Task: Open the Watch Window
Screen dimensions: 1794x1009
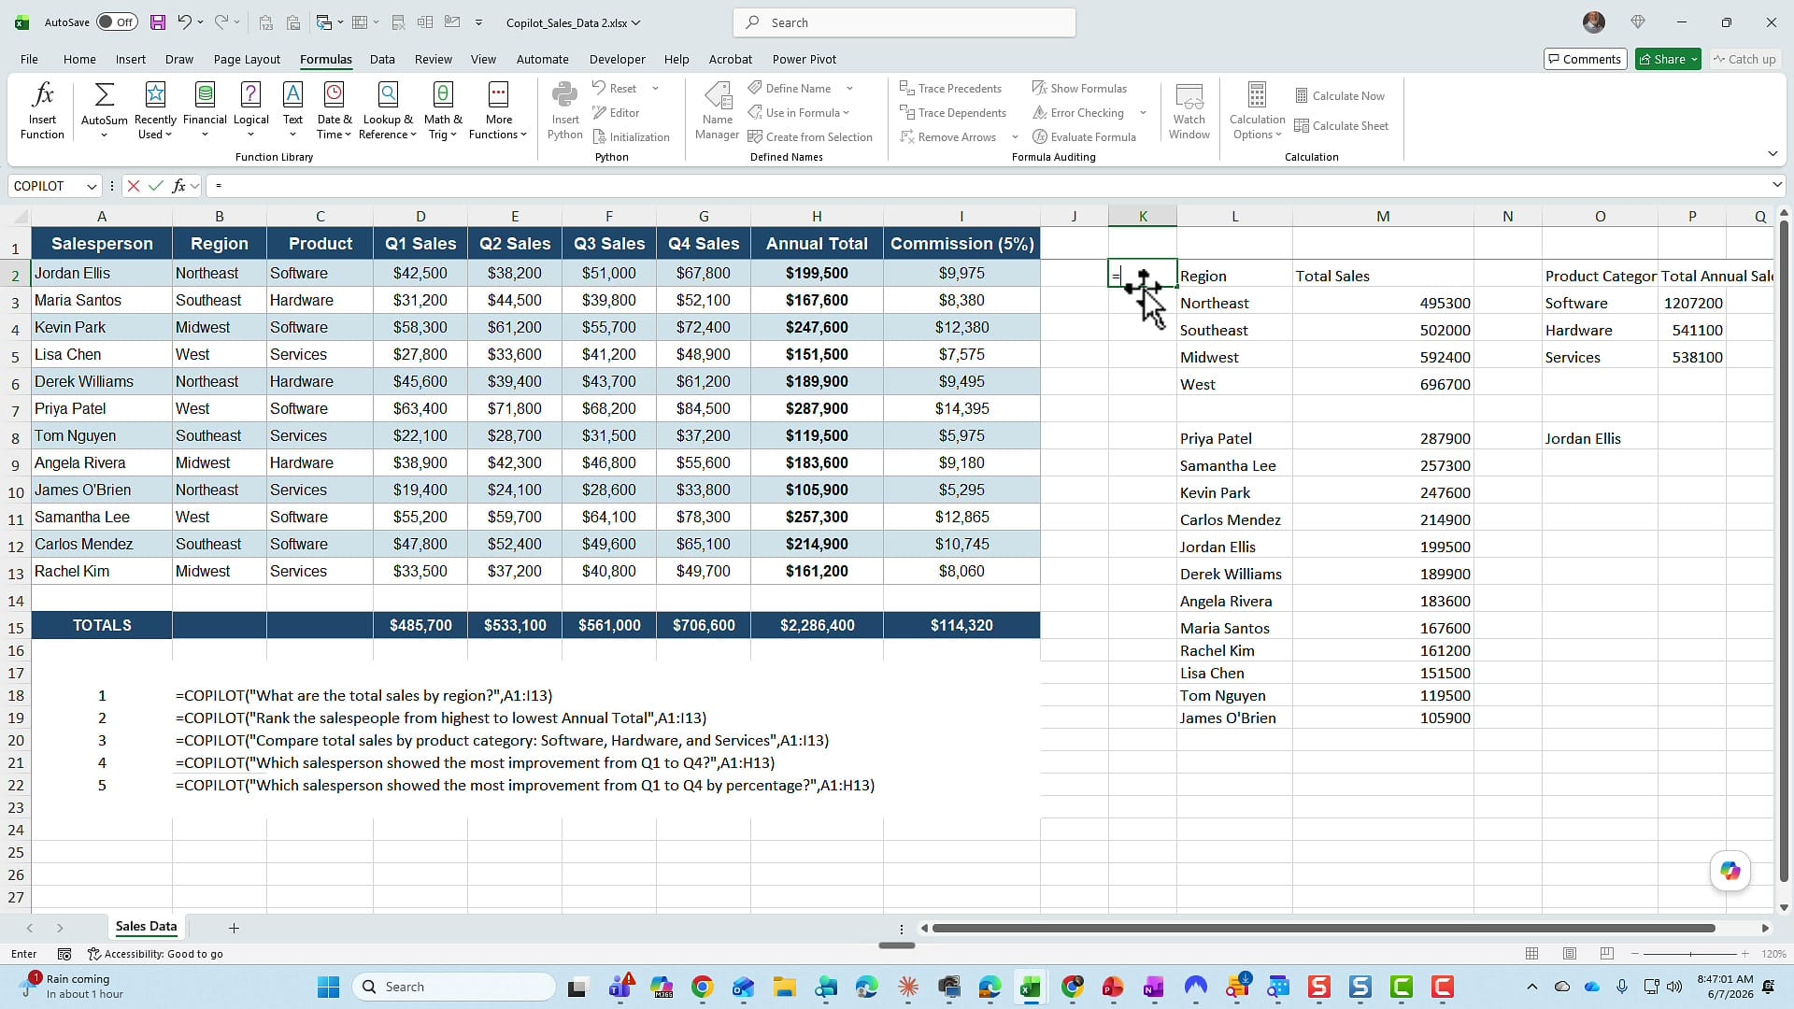Action: pos(1189,111)
